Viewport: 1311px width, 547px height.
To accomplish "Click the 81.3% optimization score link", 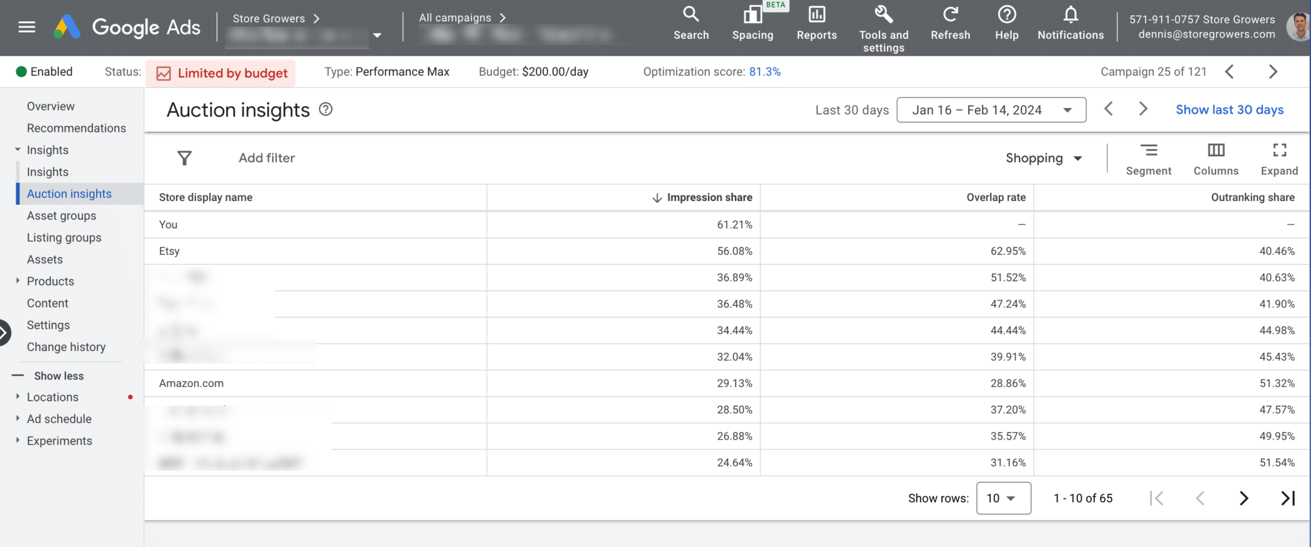I will tap(765, 72).
